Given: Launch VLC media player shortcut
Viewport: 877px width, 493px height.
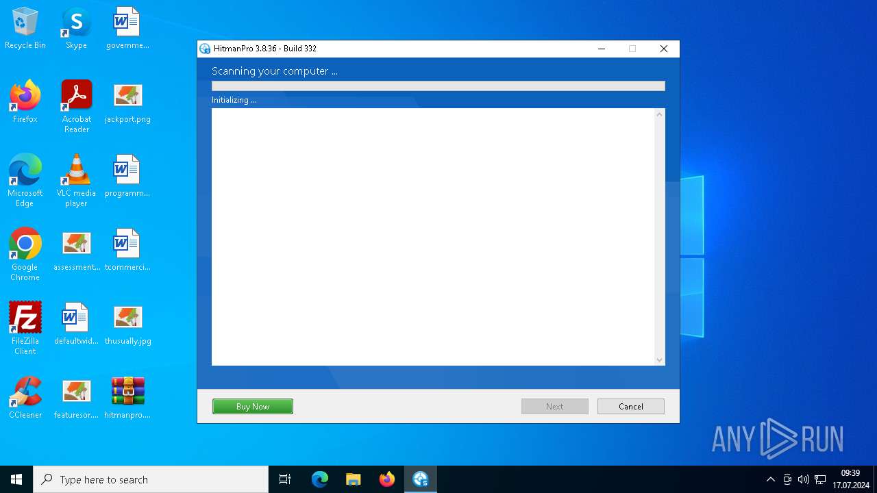Looking at the screenshot, I should [x=76, y=181].
